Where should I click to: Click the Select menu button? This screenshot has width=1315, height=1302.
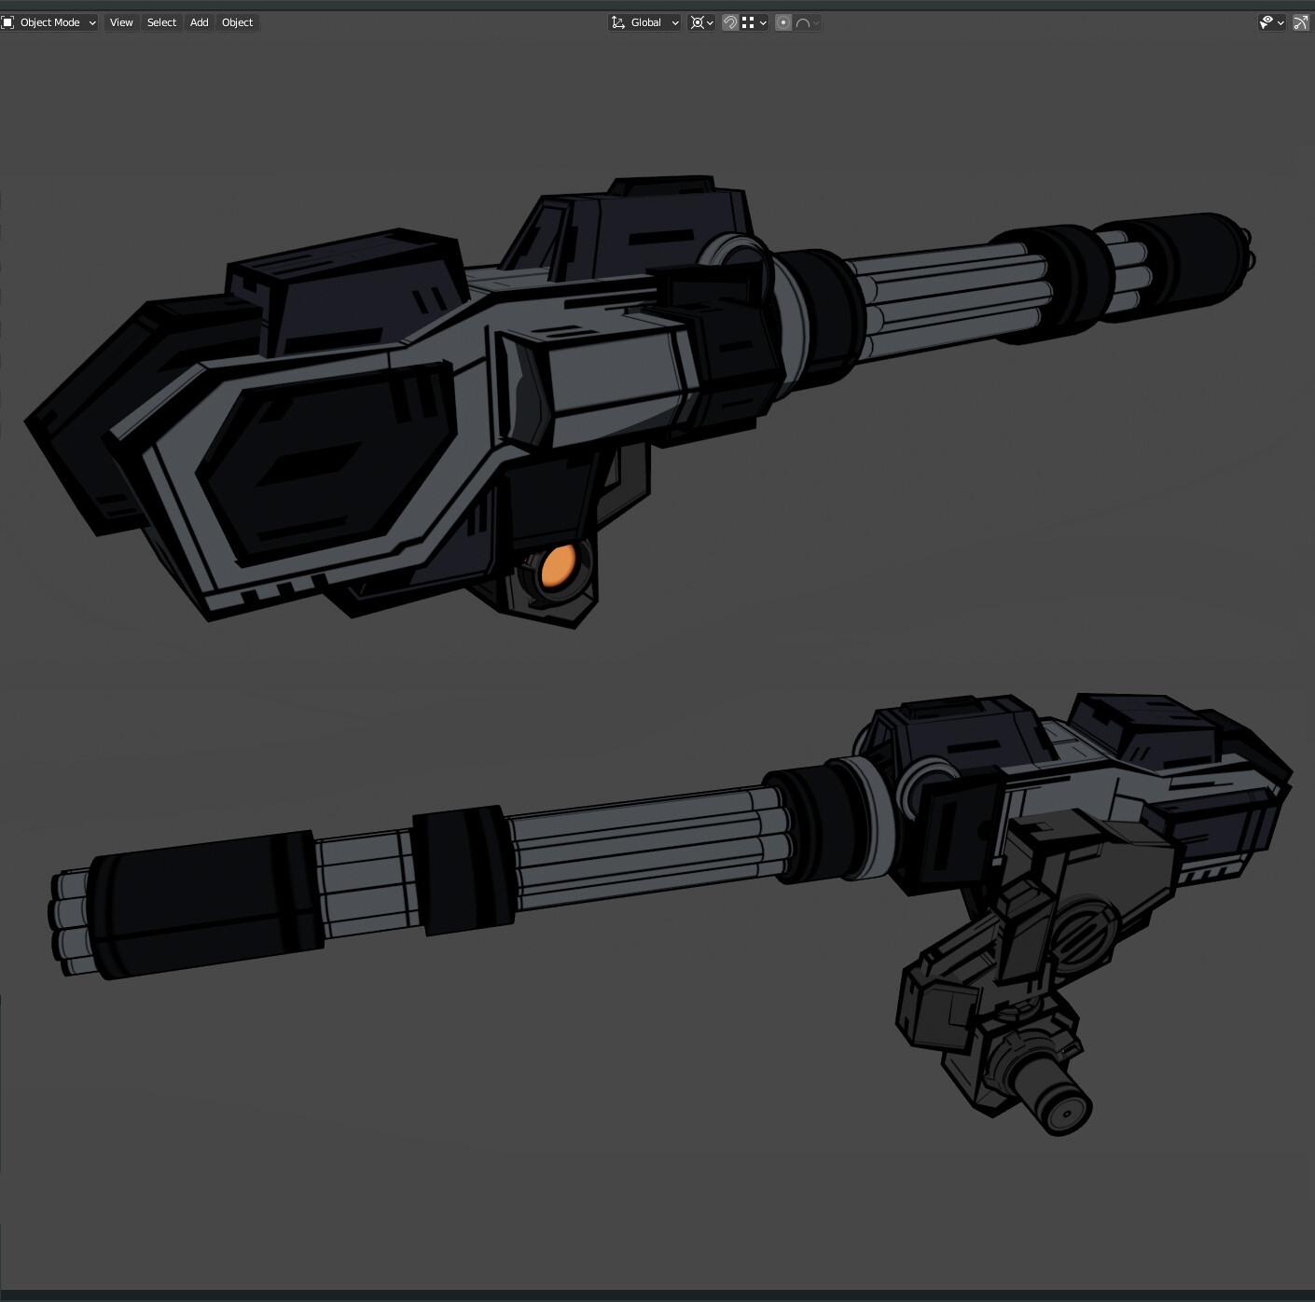(x=160, y=22)
